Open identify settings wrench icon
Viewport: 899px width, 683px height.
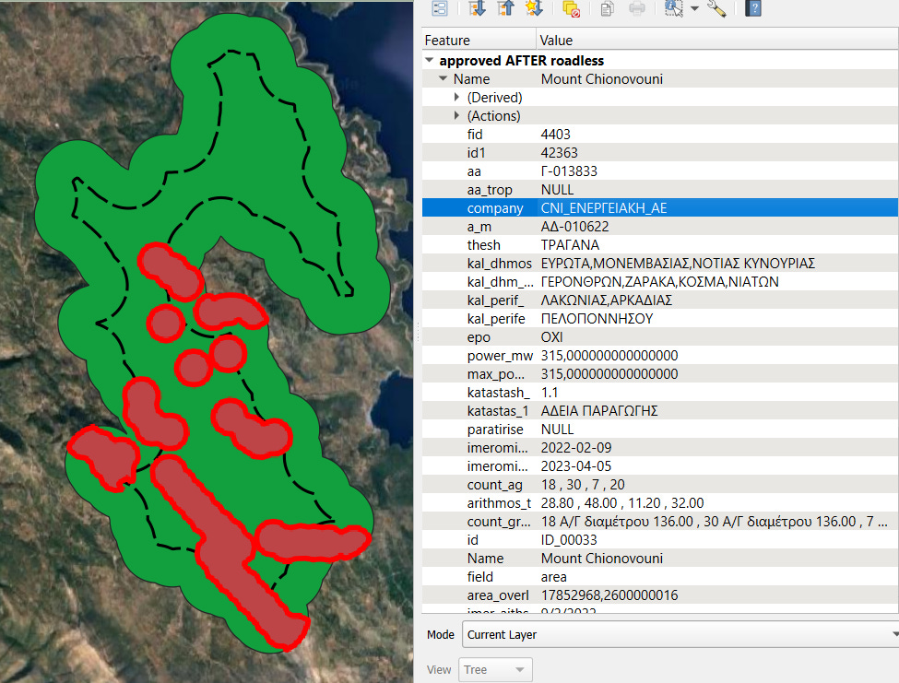716,9
